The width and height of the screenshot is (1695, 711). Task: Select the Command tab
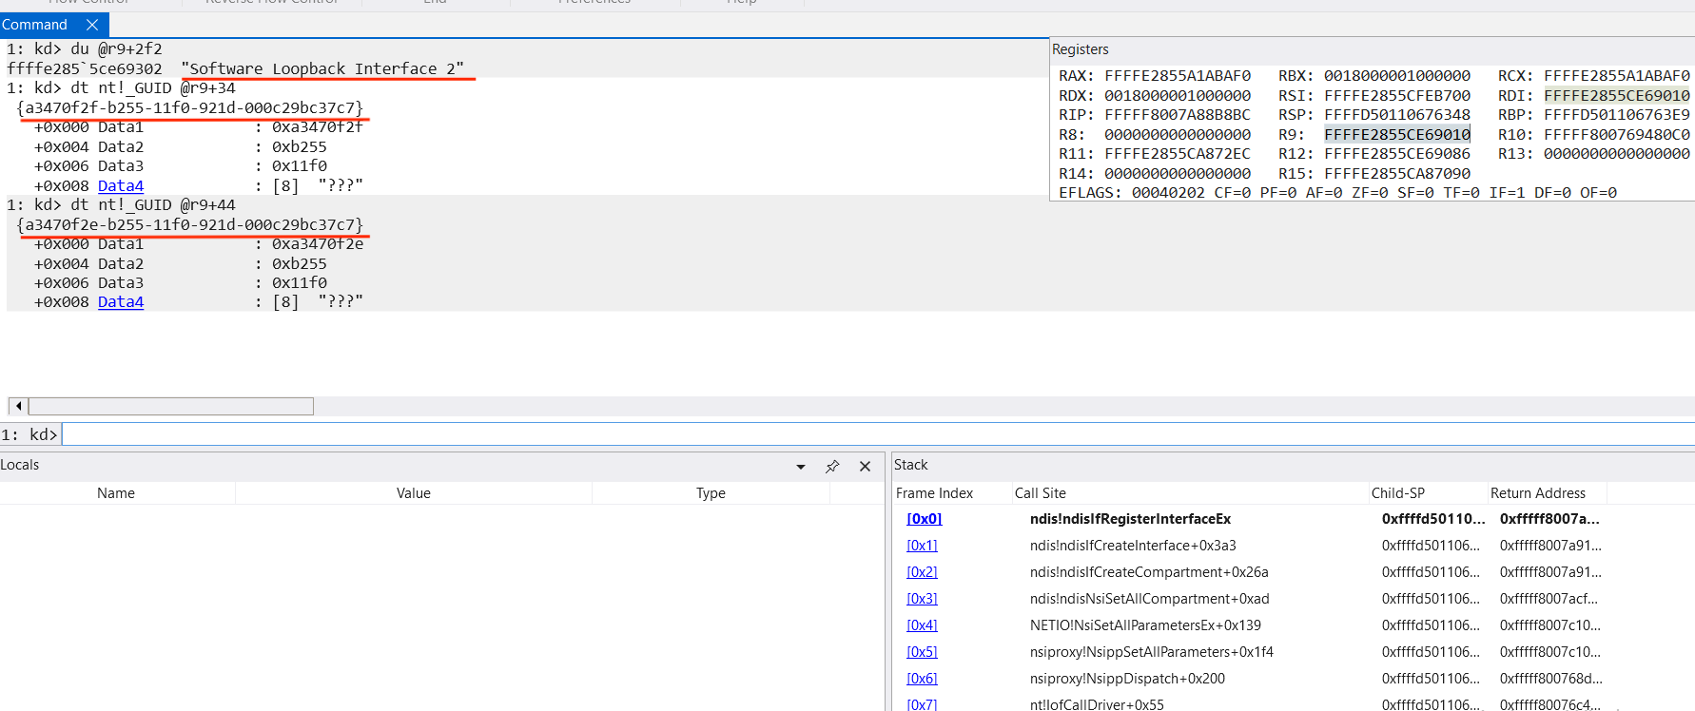pos(35,25)
